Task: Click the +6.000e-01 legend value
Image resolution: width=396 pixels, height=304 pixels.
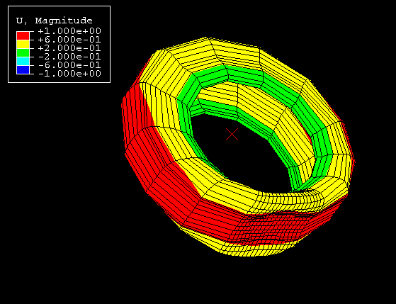Action: 69,40
